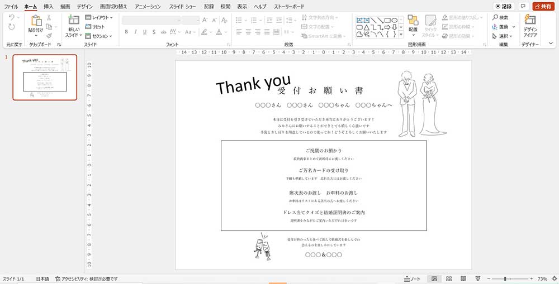The width and height of the screenshot is (559, 284).
Task: Toggle Center text alignment
Action: pyautogui.click(x=248, y=32)
